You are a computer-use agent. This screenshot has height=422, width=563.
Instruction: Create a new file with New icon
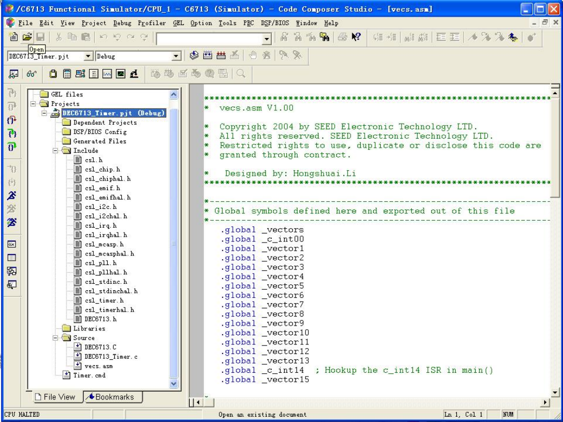(13, 36)
